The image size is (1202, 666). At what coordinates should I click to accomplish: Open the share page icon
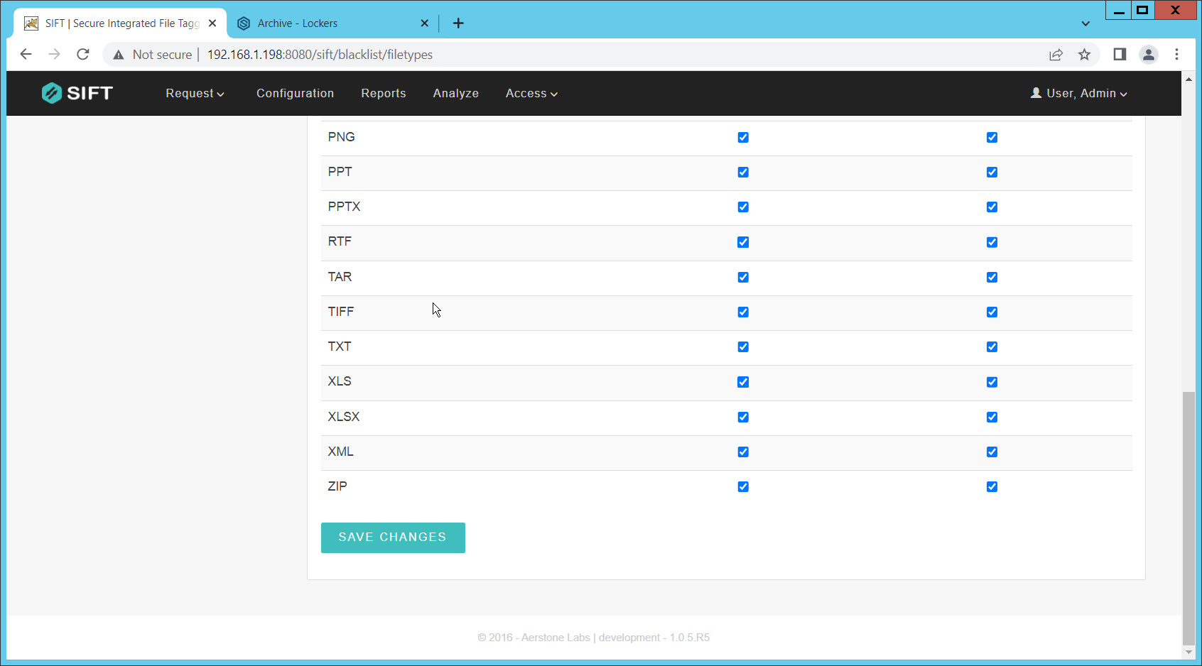click(x=1056, y=55)
